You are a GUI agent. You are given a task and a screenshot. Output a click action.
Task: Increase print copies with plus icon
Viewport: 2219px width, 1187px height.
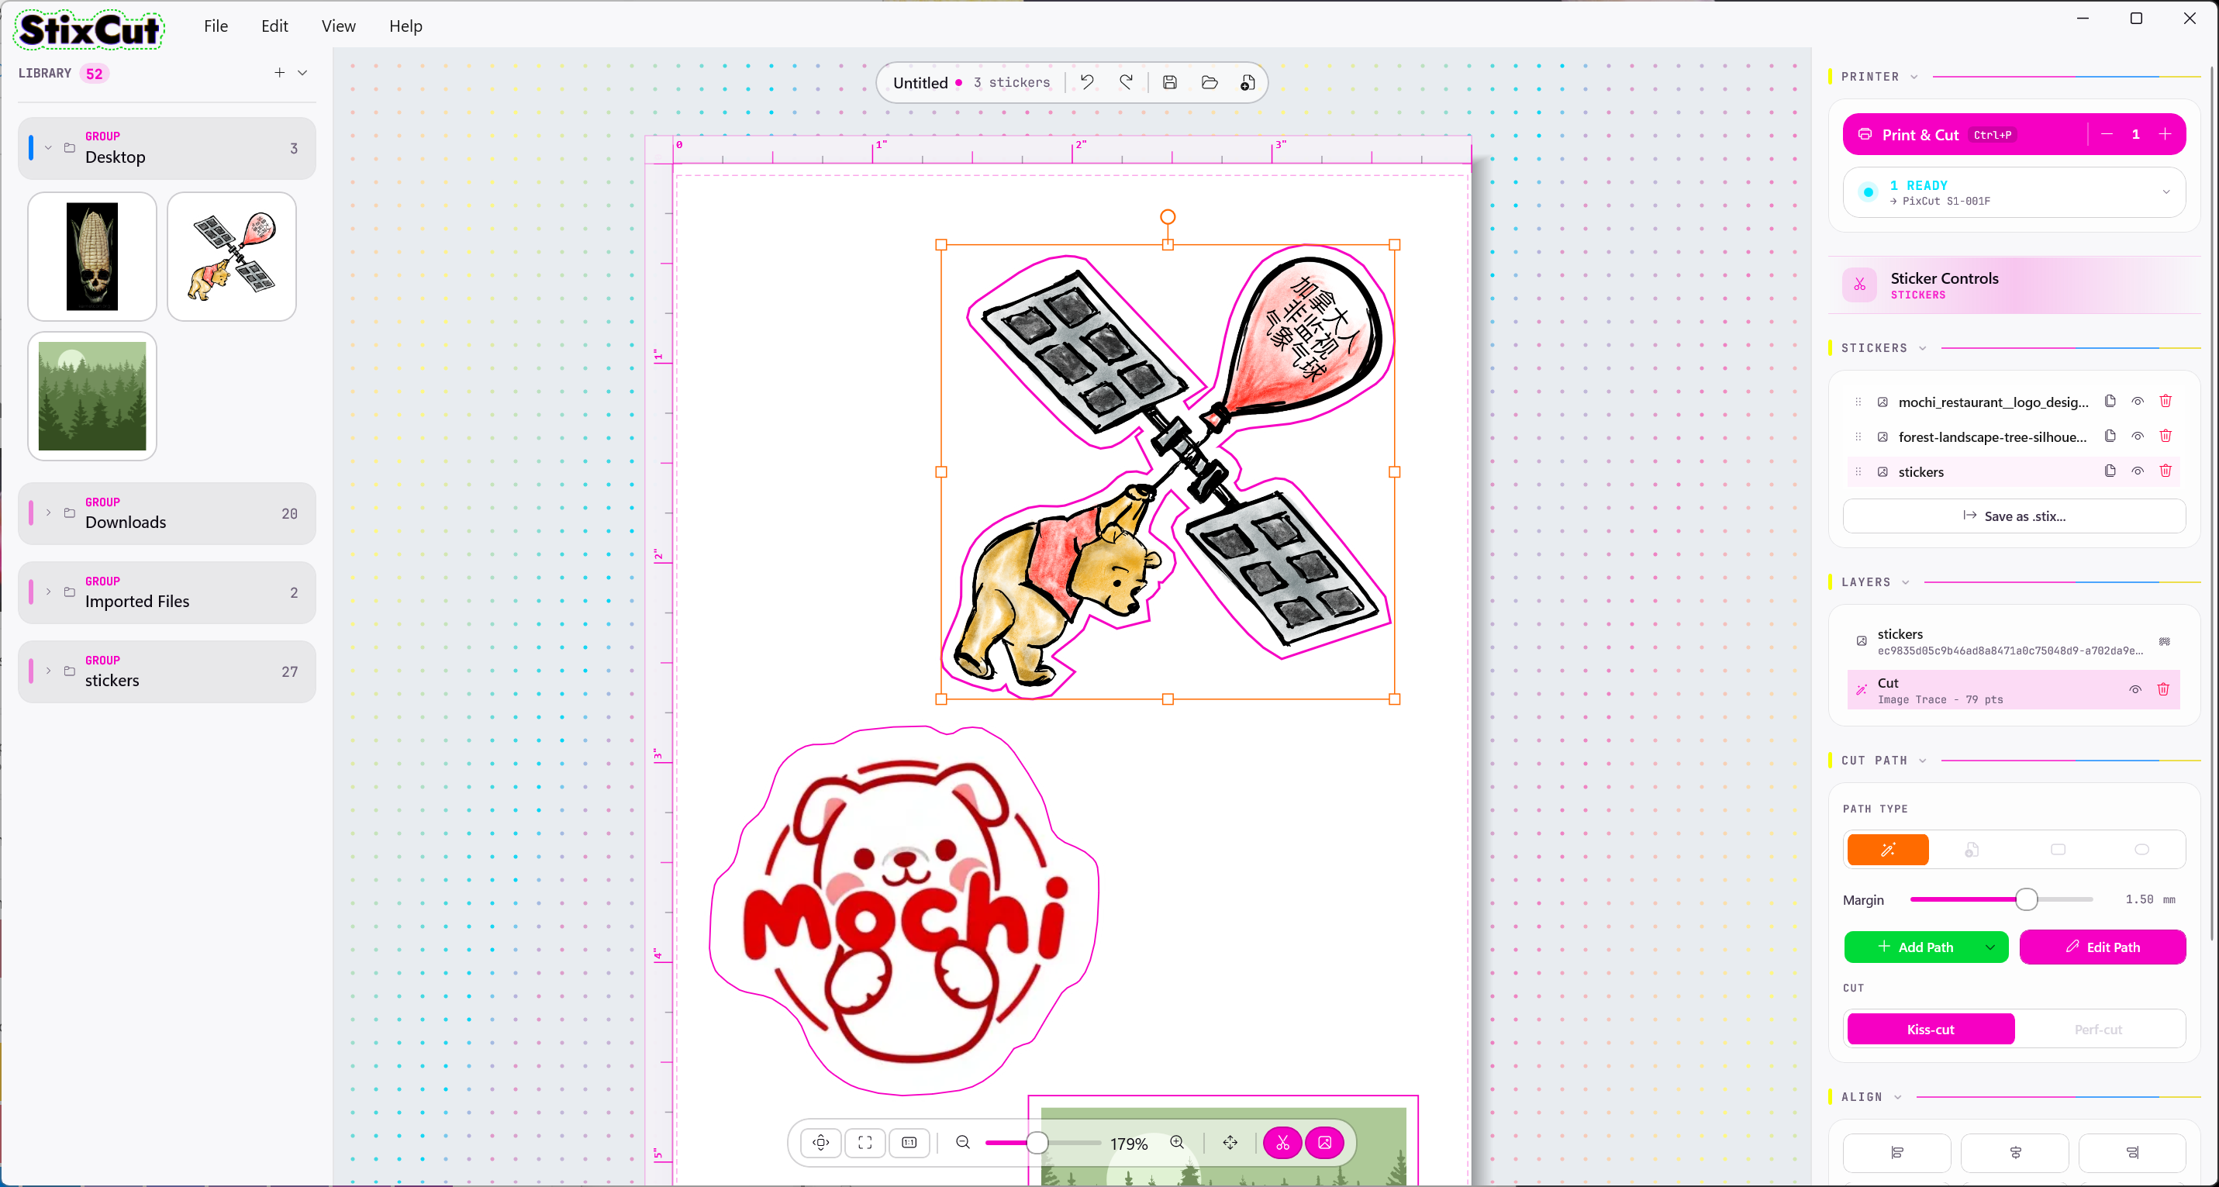(2165, 134)
